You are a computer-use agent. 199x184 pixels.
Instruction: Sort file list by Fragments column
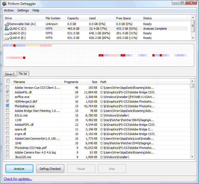[x=70, y=82]
